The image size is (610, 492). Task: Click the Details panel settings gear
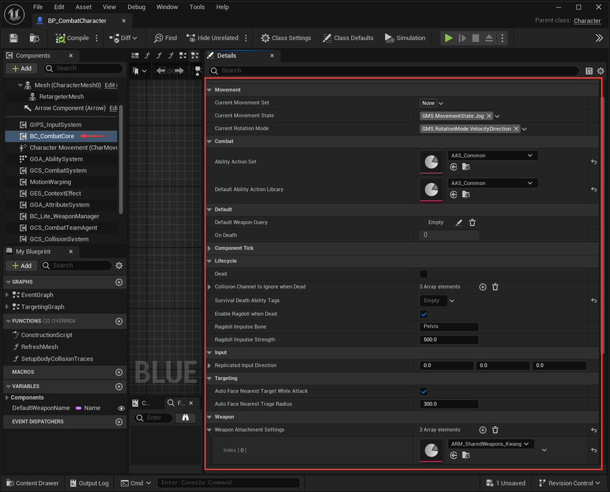[601, 70]
